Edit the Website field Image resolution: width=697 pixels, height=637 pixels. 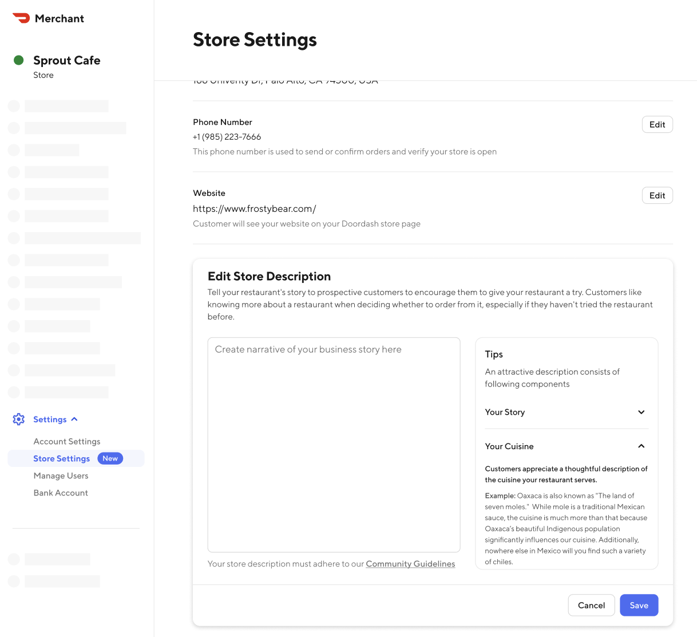[657, 195]
